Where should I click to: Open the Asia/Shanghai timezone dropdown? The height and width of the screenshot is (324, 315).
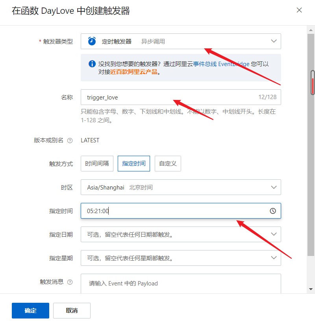click(181, 187)
